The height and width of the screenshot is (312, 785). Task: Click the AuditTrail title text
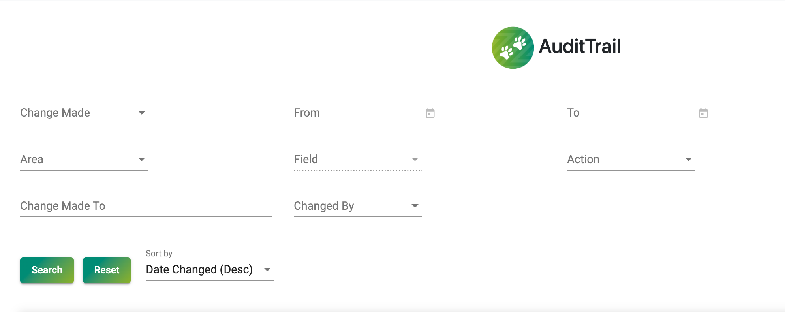point(580,46)
